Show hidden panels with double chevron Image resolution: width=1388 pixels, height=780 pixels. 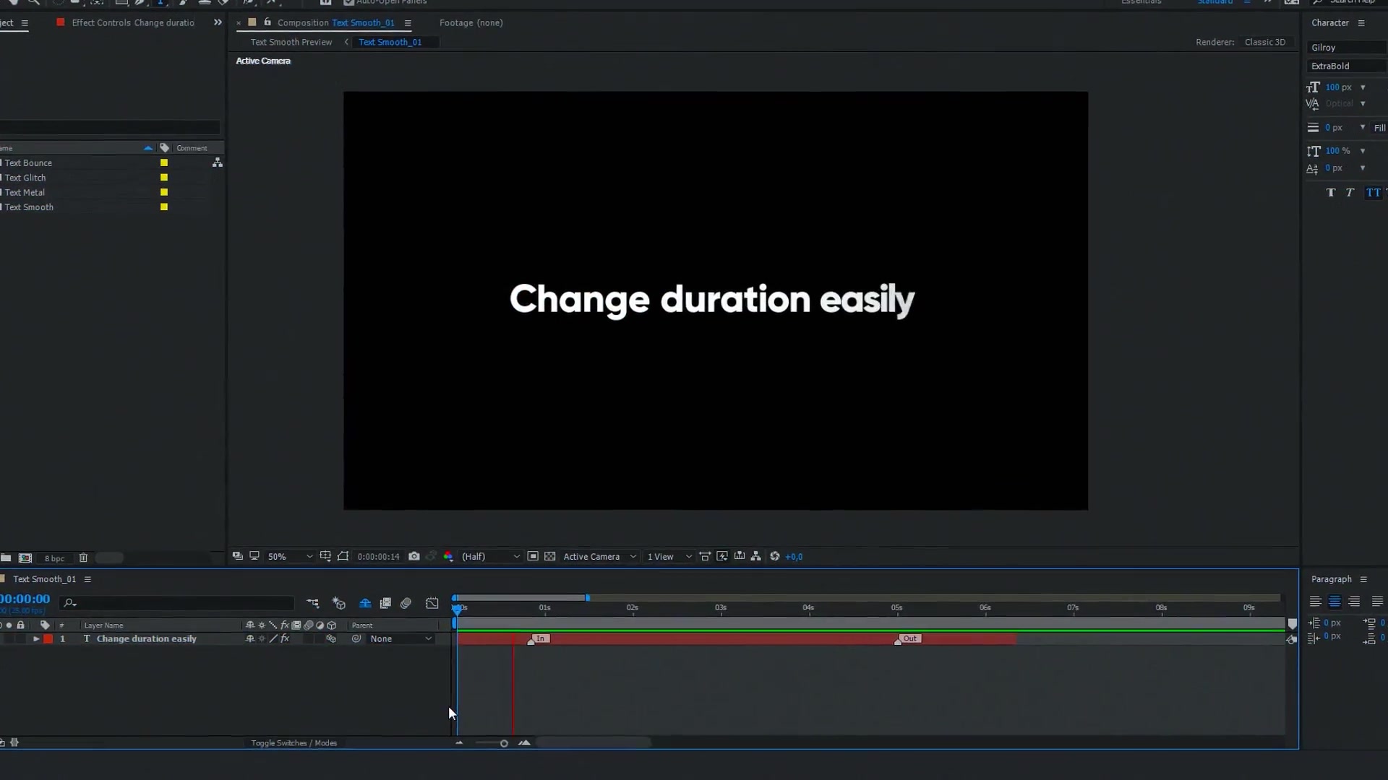(x=218, y=23)
